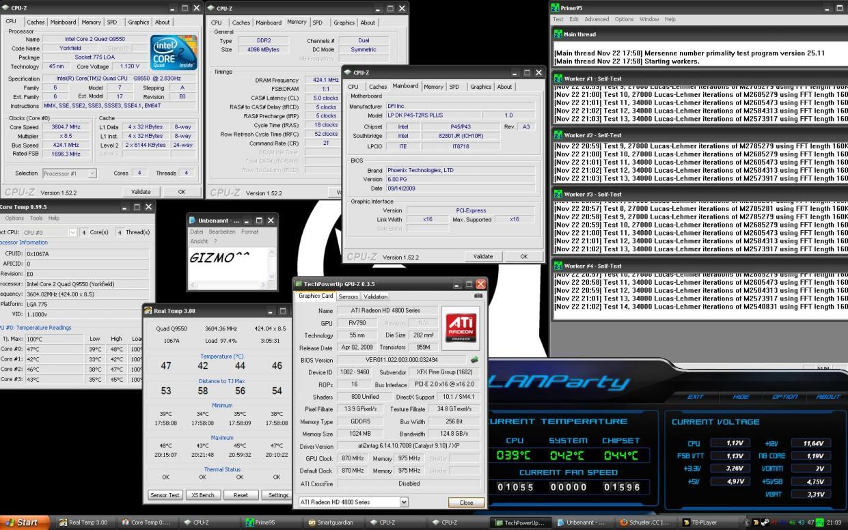Click EXIT in the LANParty Smartguardian
The width and height of the screenshot is (848, 530).
point(695,397)
